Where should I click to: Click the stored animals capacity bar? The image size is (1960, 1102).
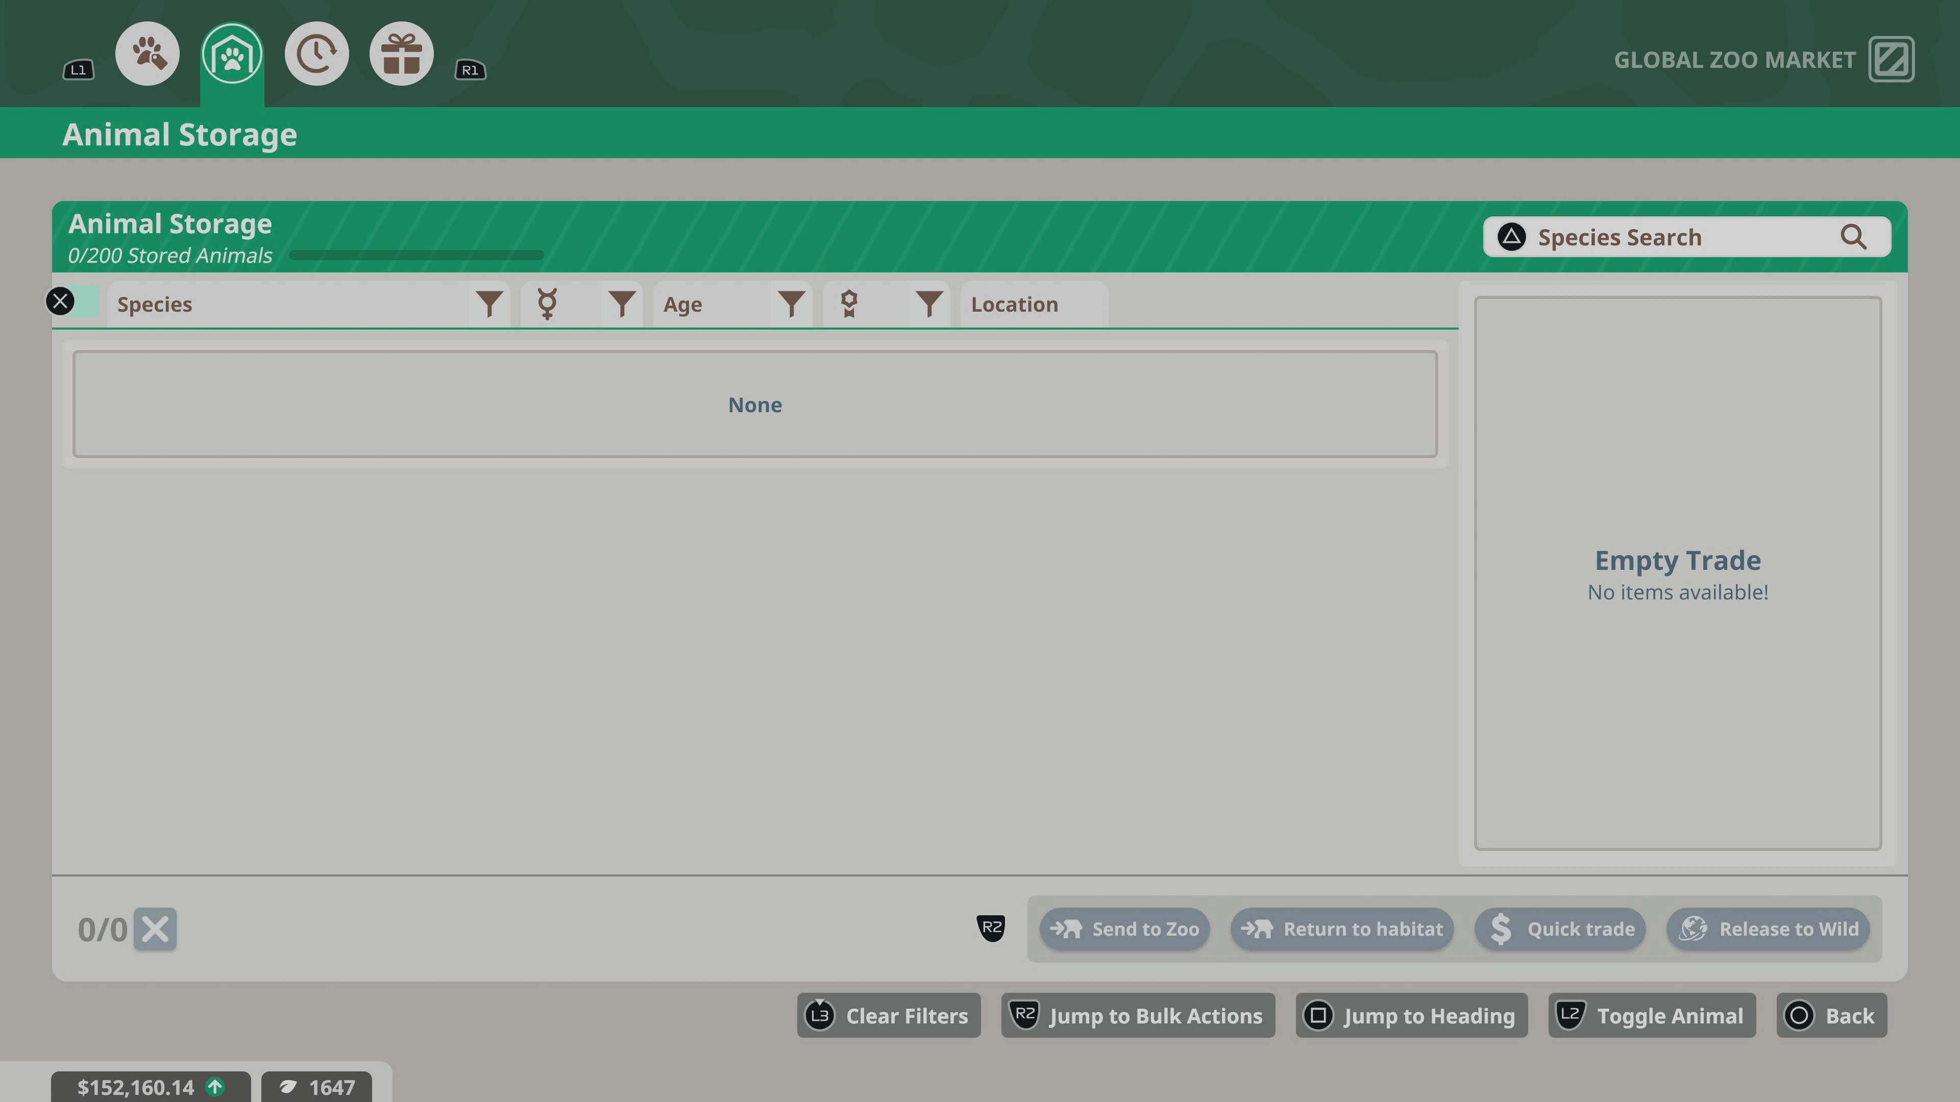(416, 256)
